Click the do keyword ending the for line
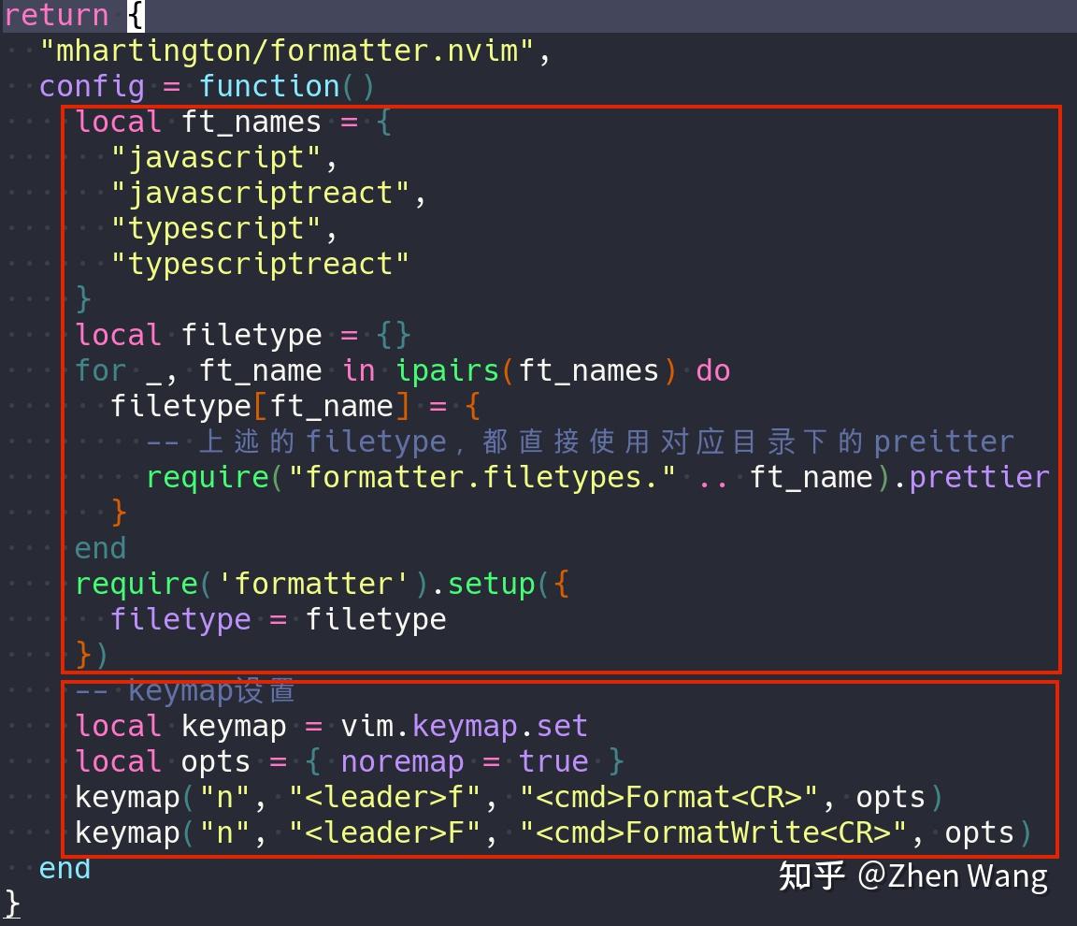 click(712, 370)
